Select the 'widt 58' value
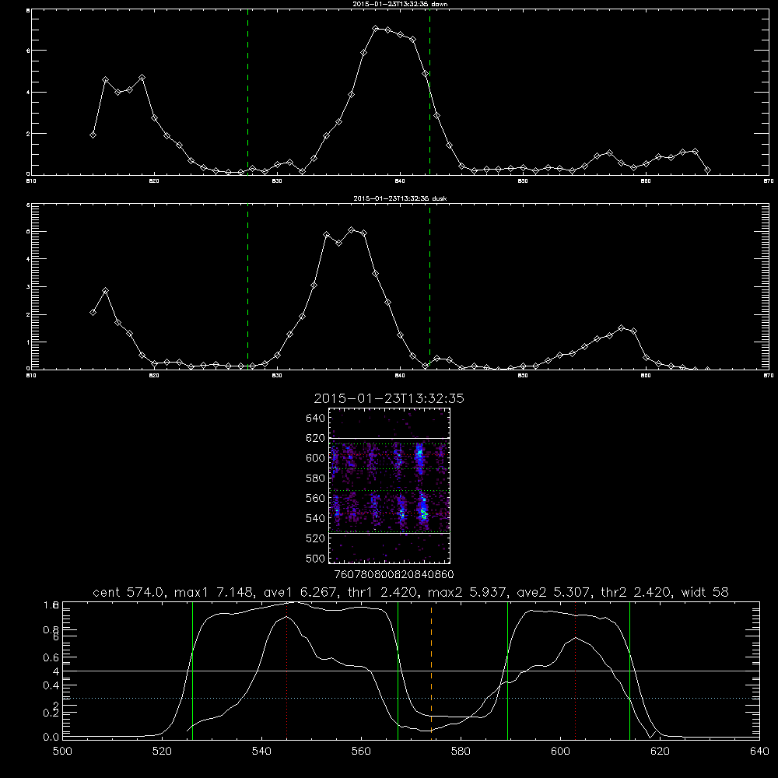 [705, 592]
